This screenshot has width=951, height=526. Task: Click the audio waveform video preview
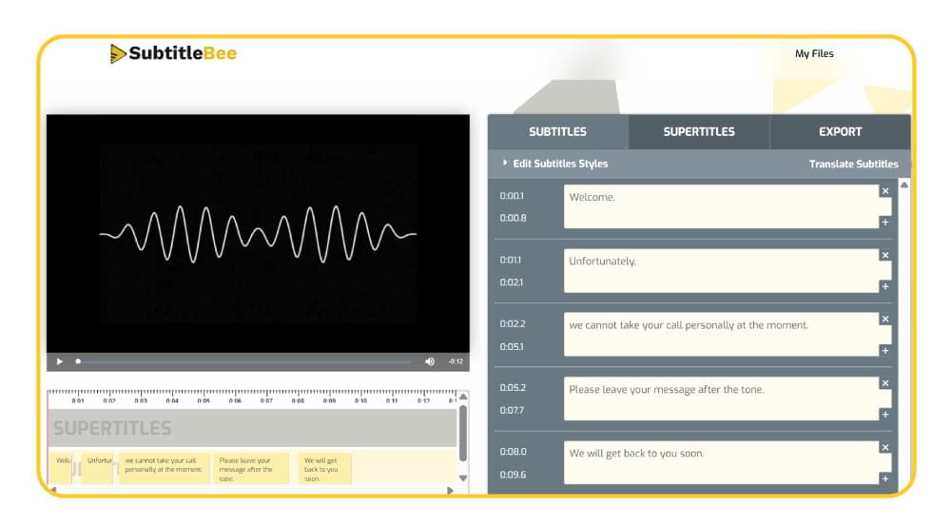[258, 234]
